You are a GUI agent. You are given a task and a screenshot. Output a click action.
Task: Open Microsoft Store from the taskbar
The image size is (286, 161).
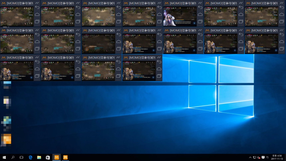pyautogui.click(x=48, y=157)
